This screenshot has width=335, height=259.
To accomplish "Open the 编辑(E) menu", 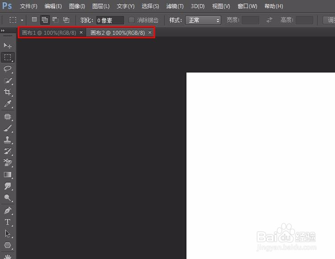I will (53, 6).
